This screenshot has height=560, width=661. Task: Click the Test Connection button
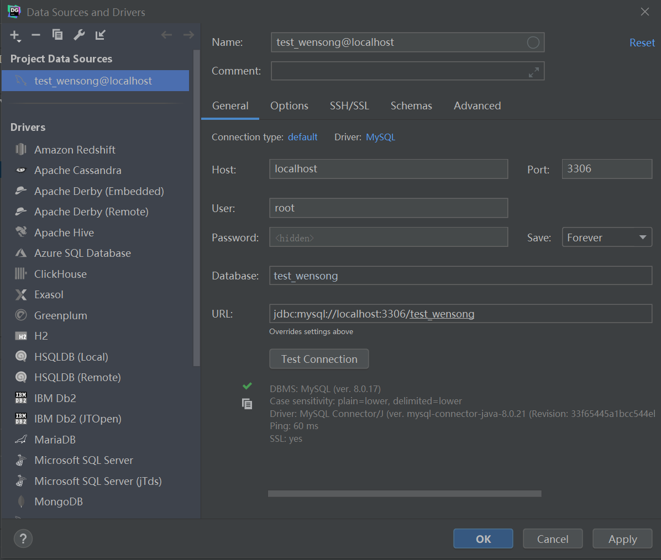coord(319,359)
